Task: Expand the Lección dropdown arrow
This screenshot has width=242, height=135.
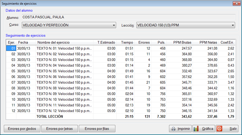Action: (233, 25)
